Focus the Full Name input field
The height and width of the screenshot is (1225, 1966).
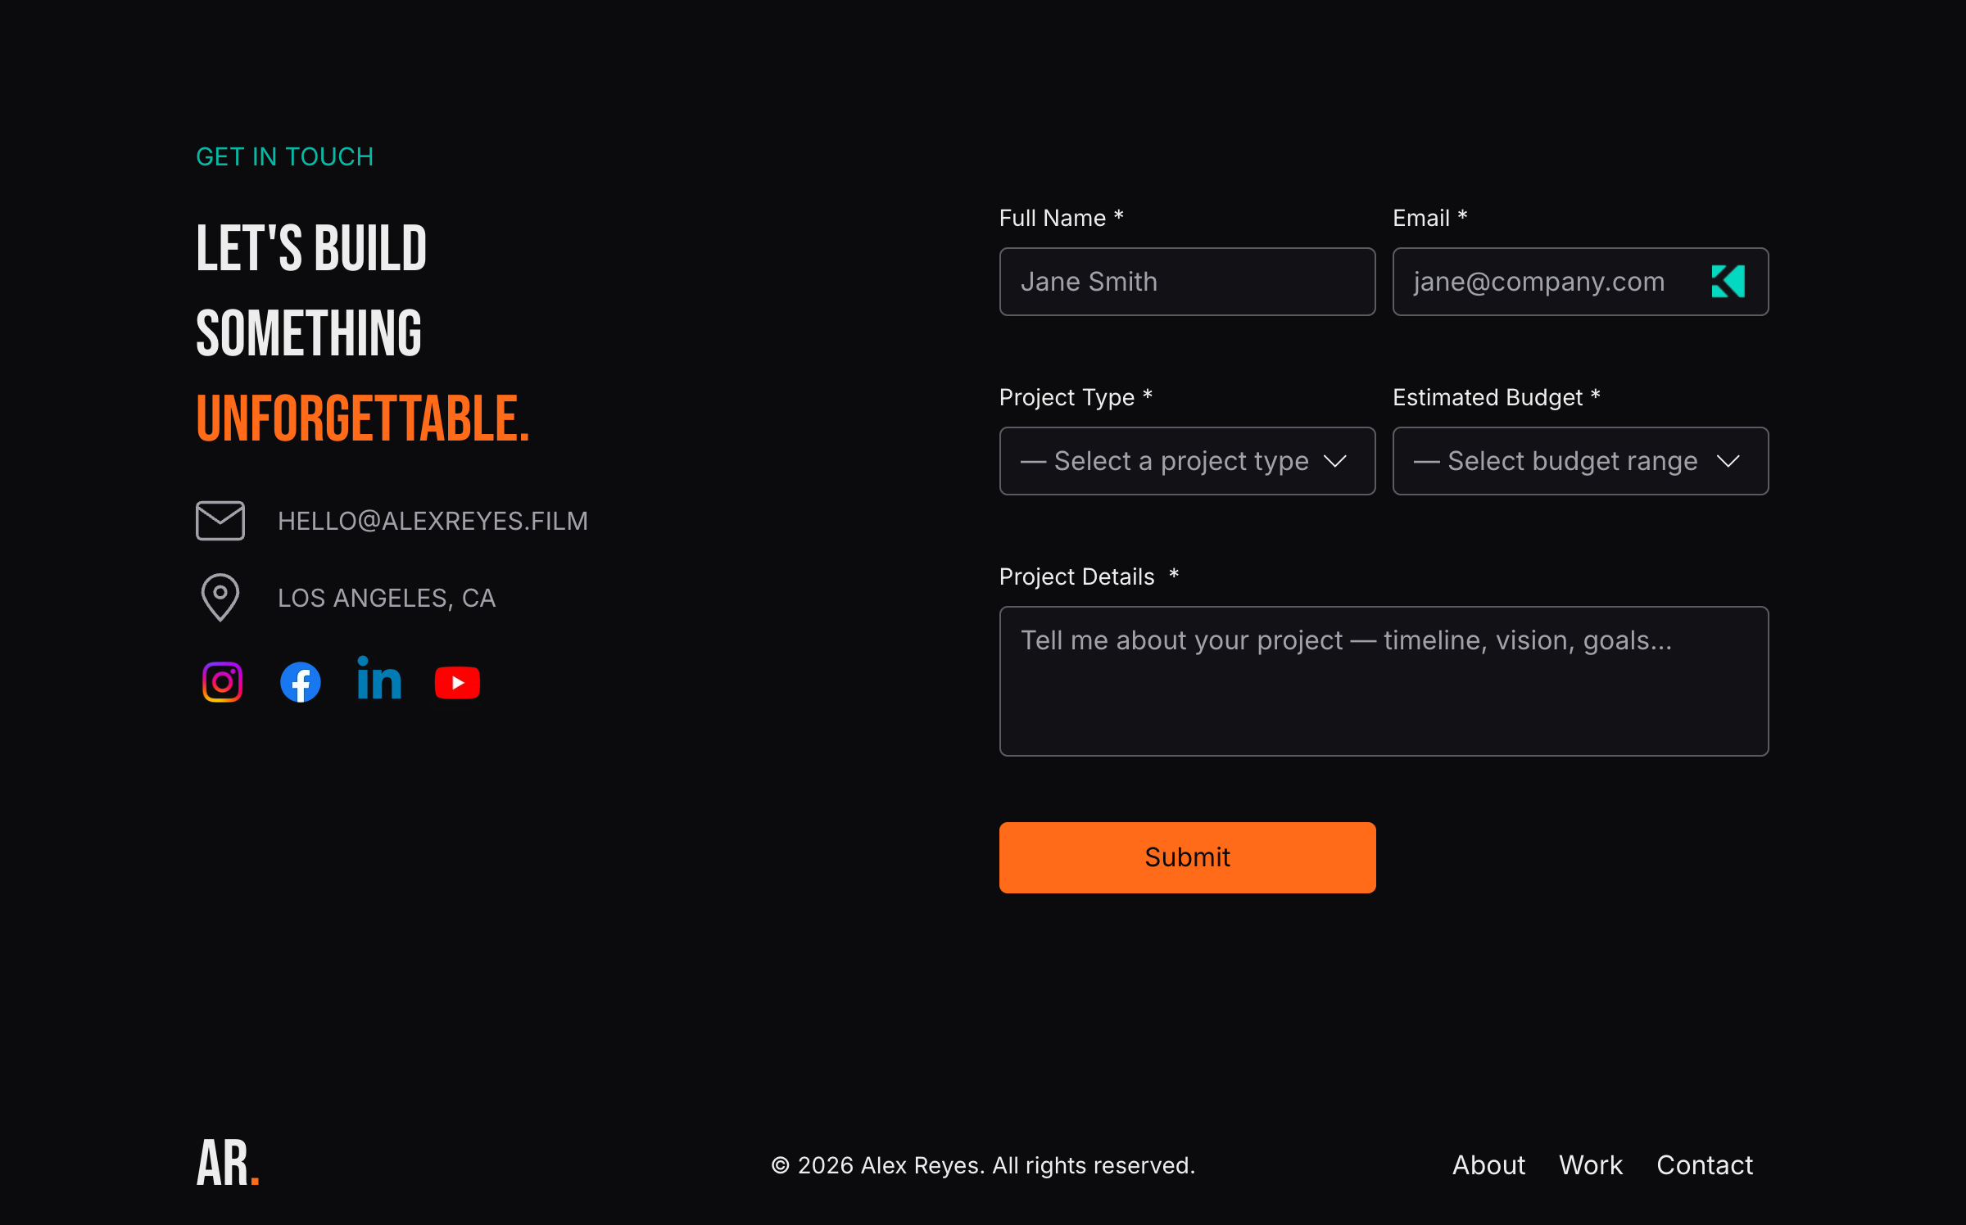1187,282
